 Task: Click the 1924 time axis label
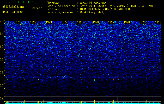point(64,22)
